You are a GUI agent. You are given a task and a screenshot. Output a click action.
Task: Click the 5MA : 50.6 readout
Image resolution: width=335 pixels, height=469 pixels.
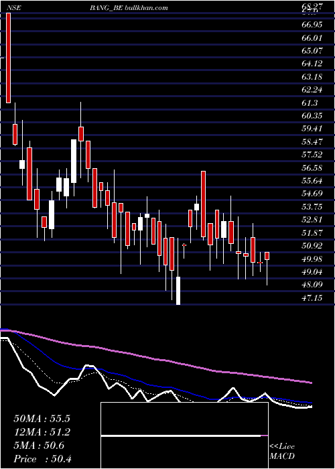tap(39, 446)
